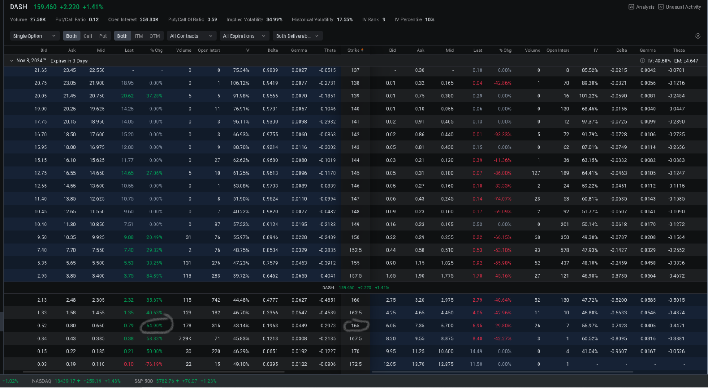708x388 pixels.
Task: Select the 160 strike cell
Action: pos(355,300)
